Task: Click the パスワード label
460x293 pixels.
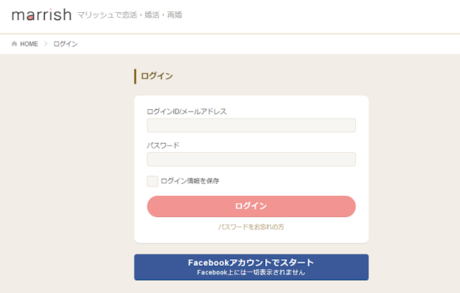Action: pos(163,145)
